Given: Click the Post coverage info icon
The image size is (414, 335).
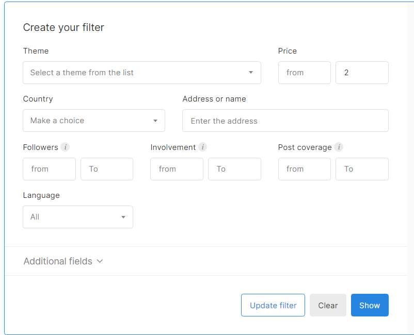Looking at the screenshot, I should pos(339,147).
